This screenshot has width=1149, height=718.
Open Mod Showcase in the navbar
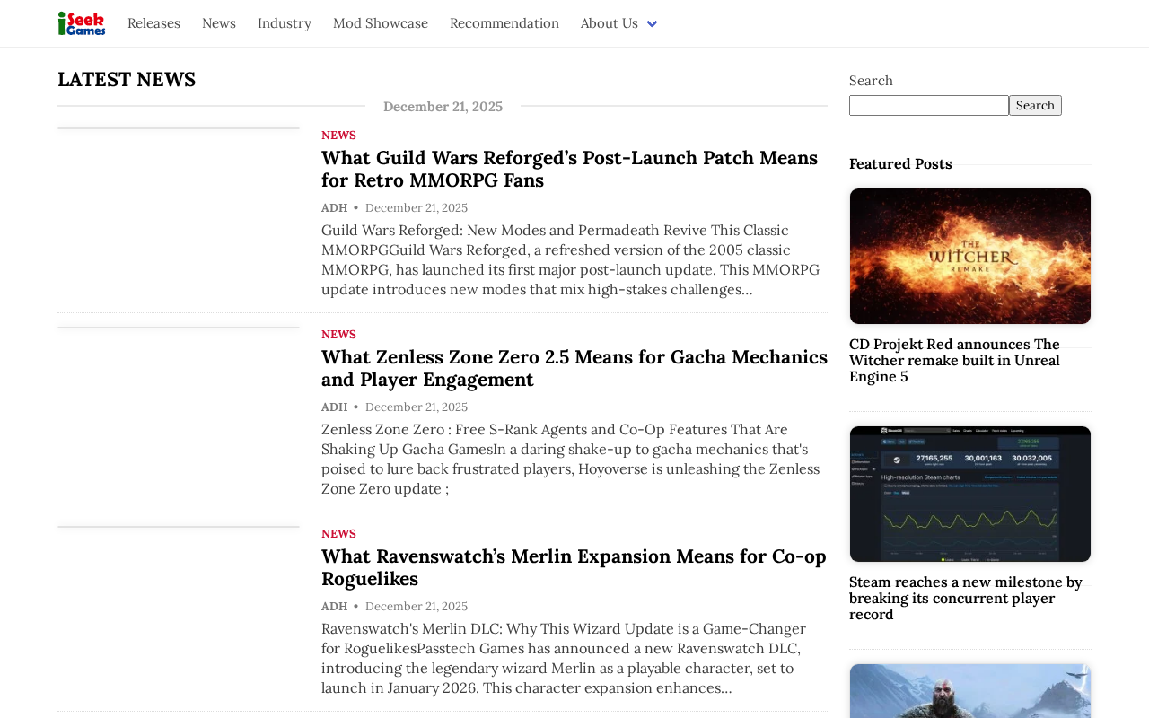pos(381,23)
